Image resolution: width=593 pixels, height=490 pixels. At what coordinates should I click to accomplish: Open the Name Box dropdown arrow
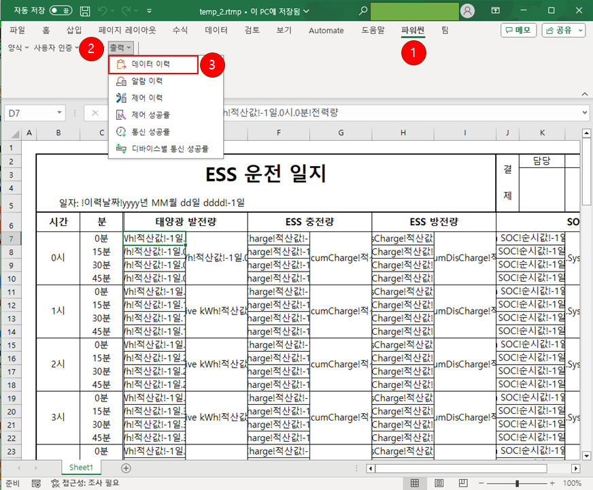[x=59, y=113]
